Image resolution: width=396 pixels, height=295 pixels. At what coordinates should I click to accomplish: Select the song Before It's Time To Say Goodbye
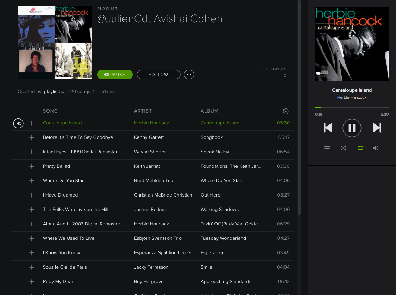tap(78, 137)
